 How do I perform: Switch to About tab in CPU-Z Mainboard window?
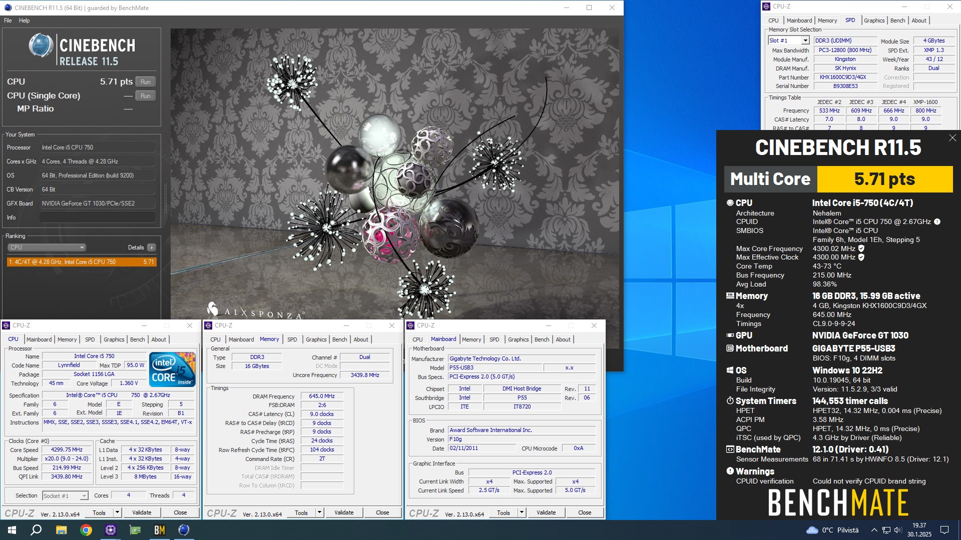[563, 339]
